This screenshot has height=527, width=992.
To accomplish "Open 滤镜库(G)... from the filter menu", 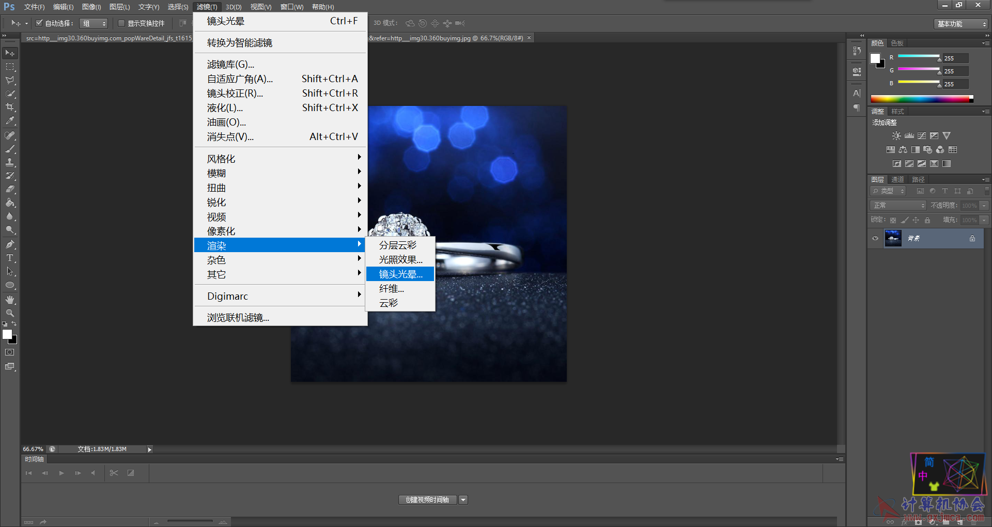I will [x=281, y=64].
